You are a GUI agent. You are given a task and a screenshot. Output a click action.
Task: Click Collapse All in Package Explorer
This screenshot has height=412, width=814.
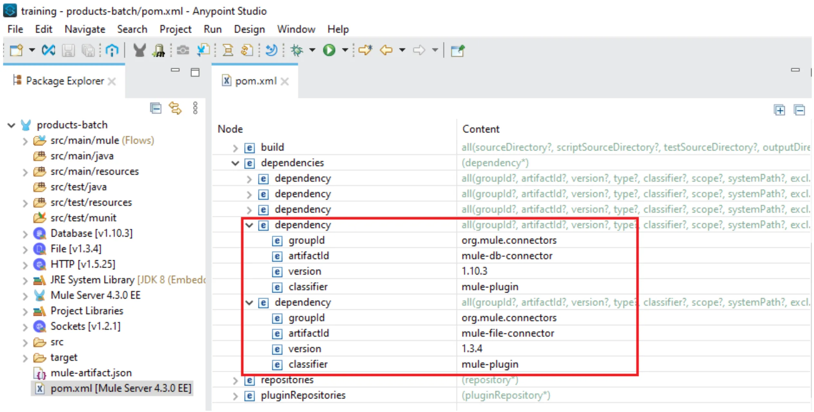[x=156, y=108]
